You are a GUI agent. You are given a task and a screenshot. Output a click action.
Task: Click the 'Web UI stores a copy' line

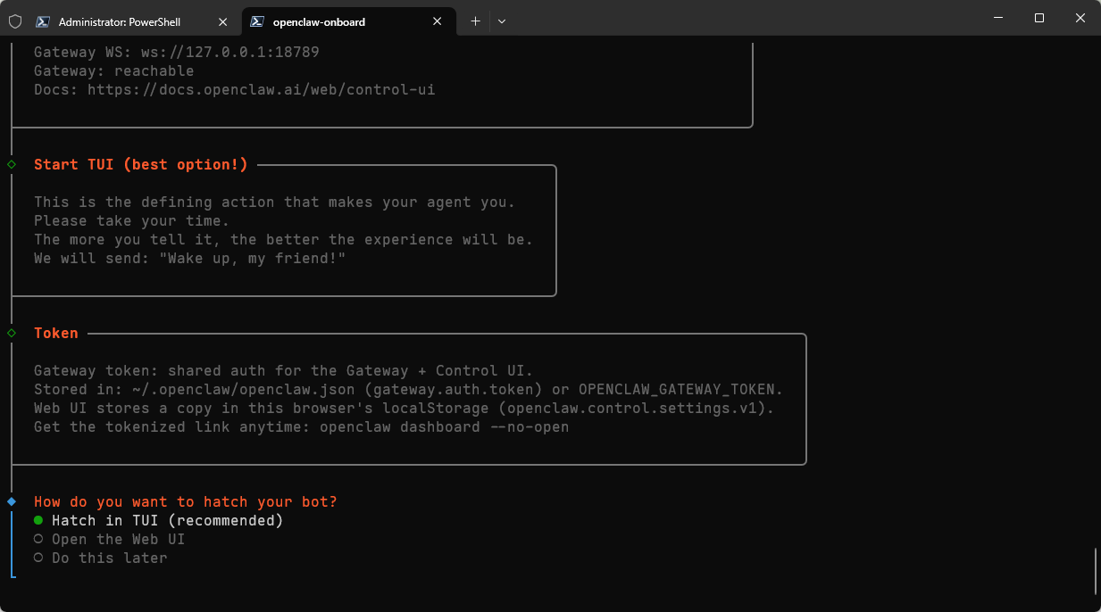pos(405,408)
